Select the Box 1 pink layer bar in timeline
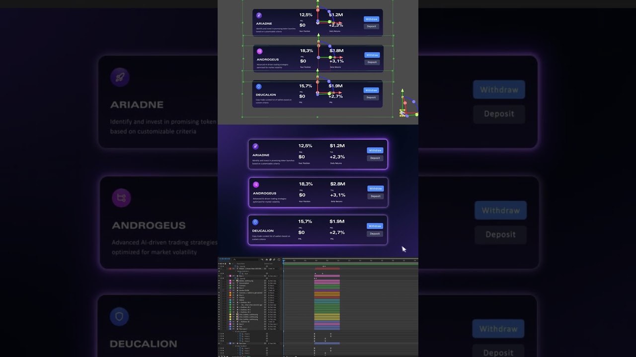636x357 pixels. pos(327,276)
